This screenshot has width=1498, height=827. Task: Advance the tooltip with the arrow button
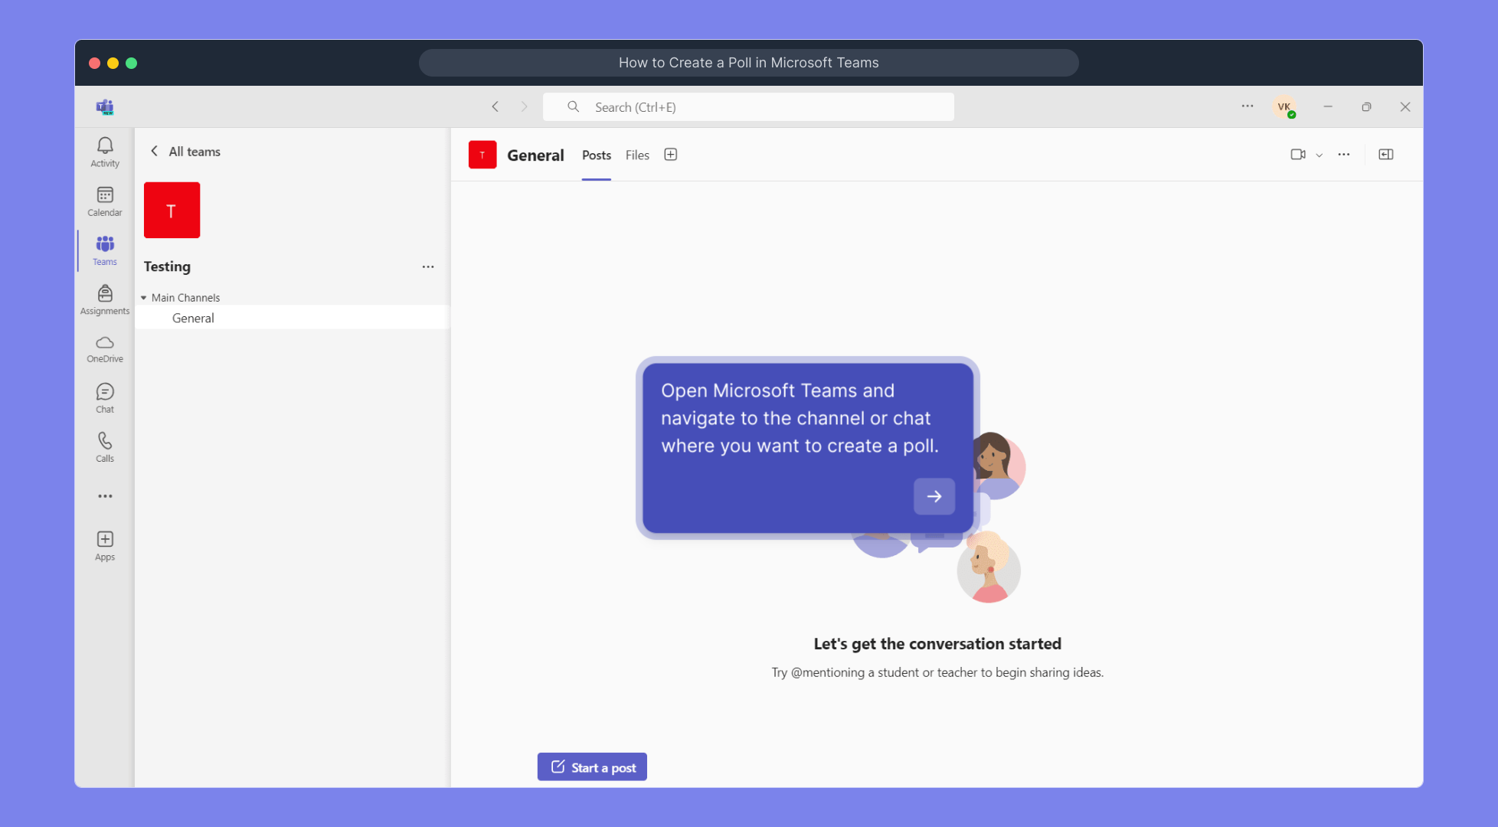tap(934, 496)
